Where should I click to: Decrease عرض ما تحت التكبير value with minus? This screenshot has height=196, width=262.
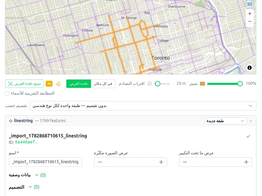(185, 162)
